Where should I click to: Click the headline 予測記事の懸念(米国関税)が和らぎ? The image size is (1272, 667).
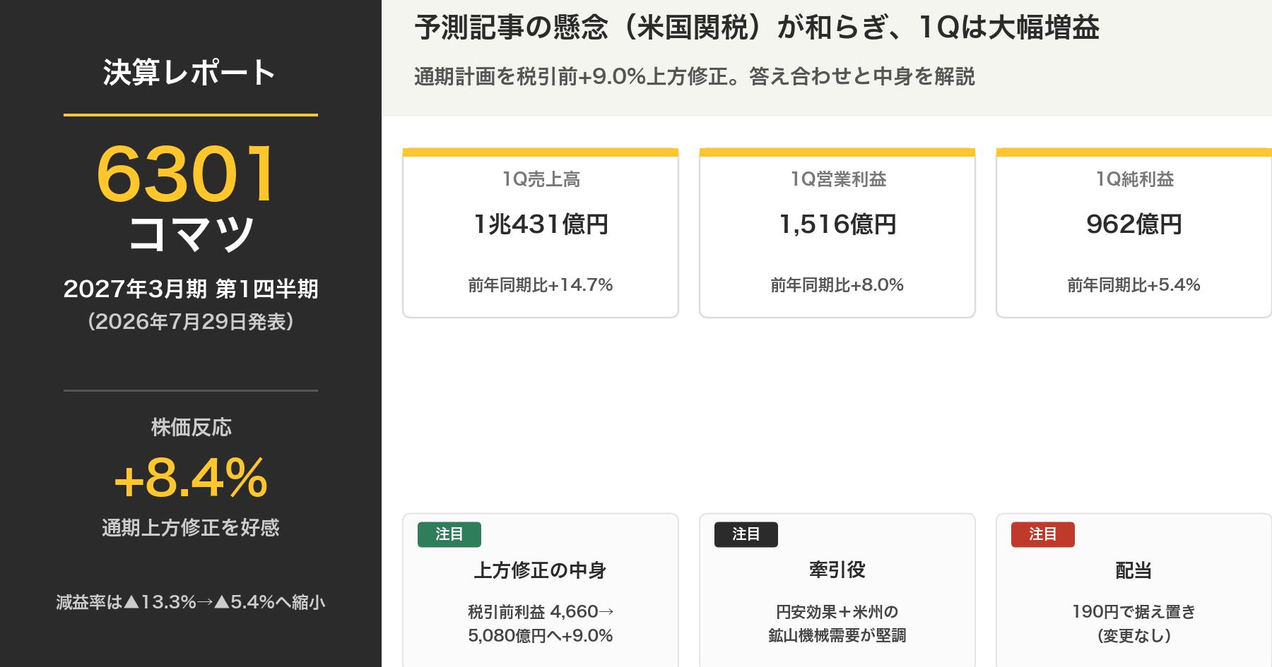click(757, 28)
